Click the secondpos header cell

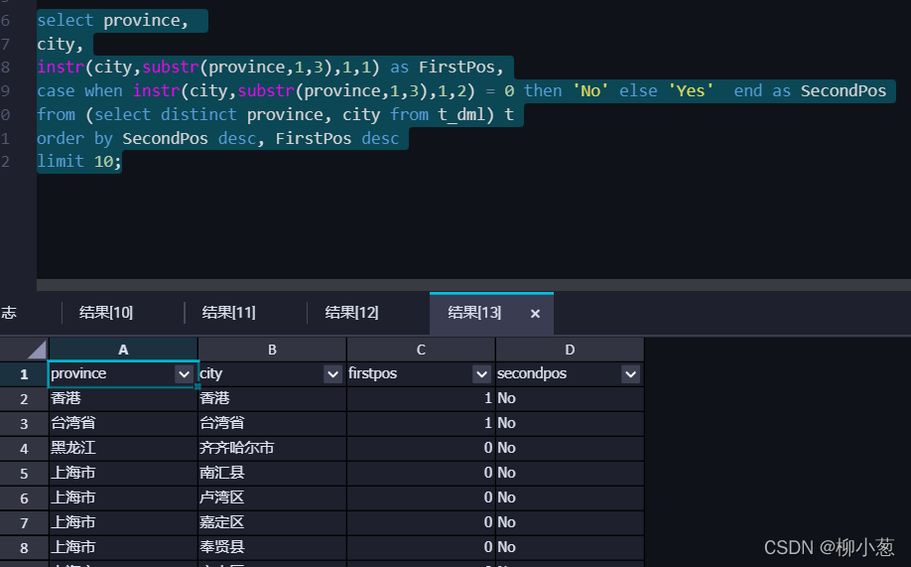(570, 374)
